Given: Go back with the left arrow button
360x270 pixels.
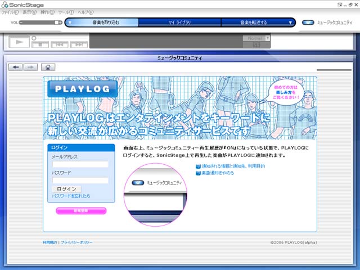Looking at the screenshot, I should (x=16, y=67).
